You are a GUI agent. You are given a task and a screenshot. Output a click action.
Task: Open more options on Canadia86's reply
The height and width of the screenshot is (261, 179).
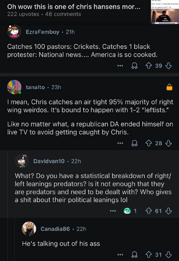[x=120, y=255]
